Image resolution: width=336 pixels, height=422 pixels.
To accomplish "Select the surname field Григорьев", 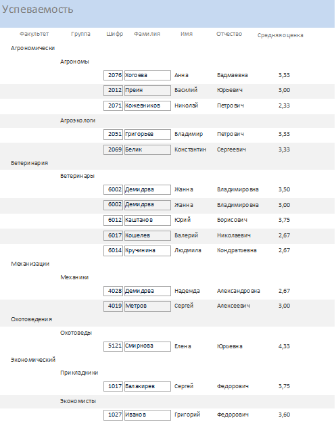I will 147,135.
